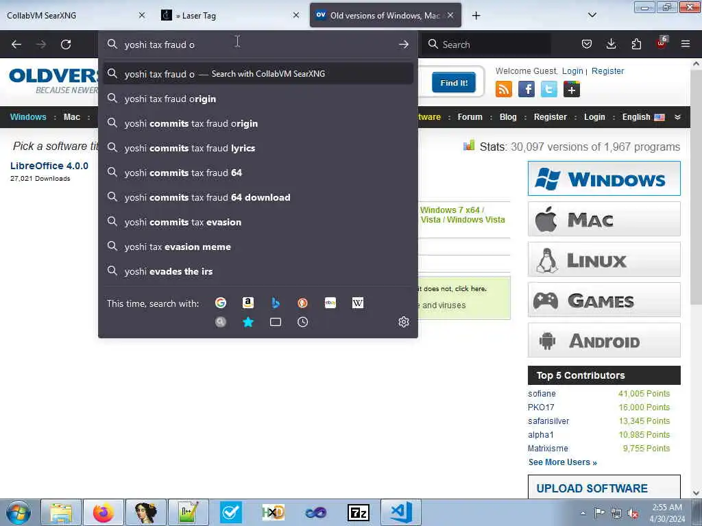Click the Windows platform banner
The height and width of the screenshot is (526, 702).
(604, 179)
